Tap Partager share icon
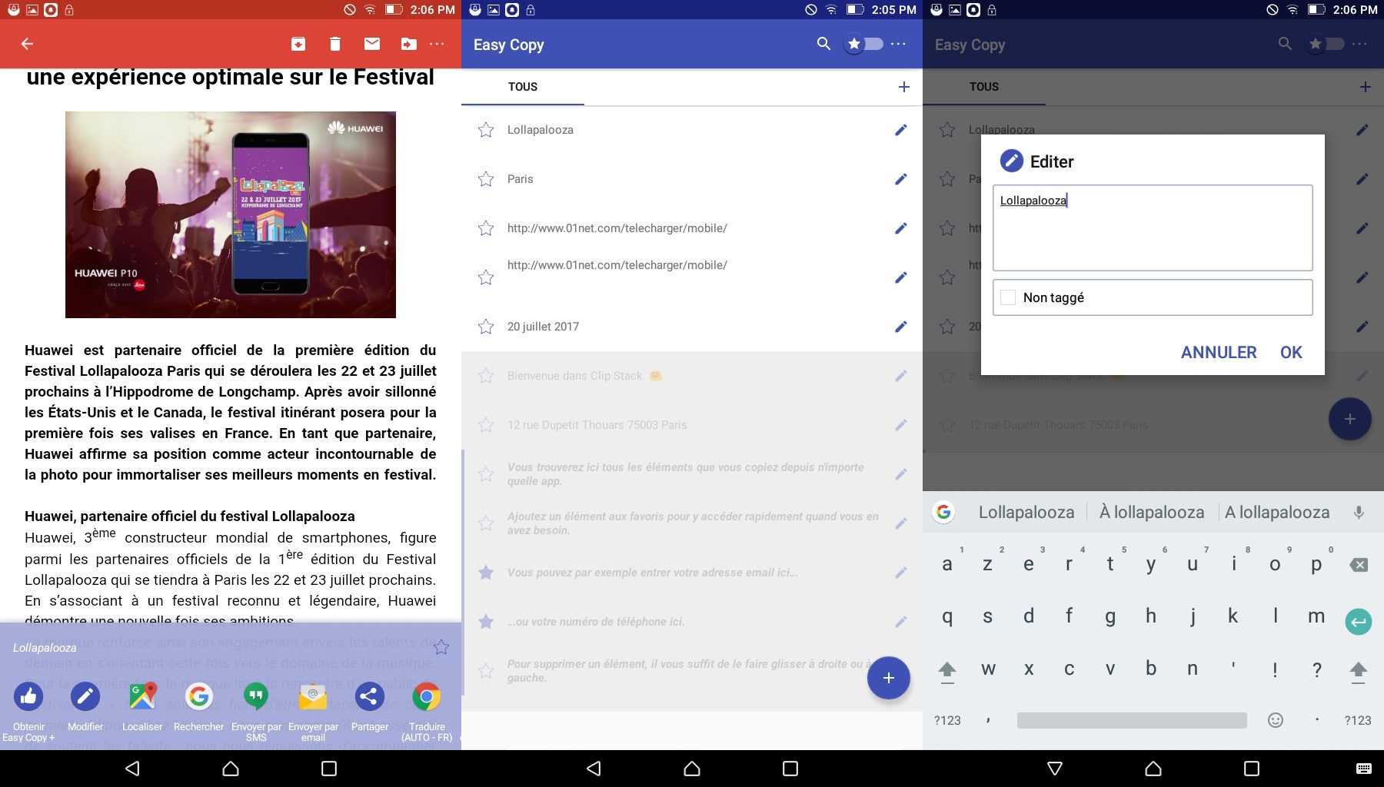Screen dimensions: 1384x787 tap(370, 697)
